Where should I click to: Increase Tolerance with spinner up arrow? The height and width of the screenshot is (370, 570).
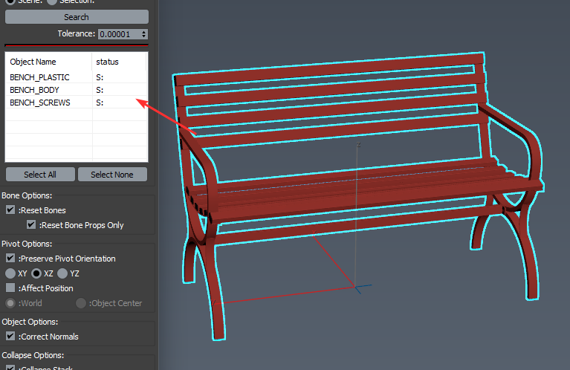(x=144, y=32)
